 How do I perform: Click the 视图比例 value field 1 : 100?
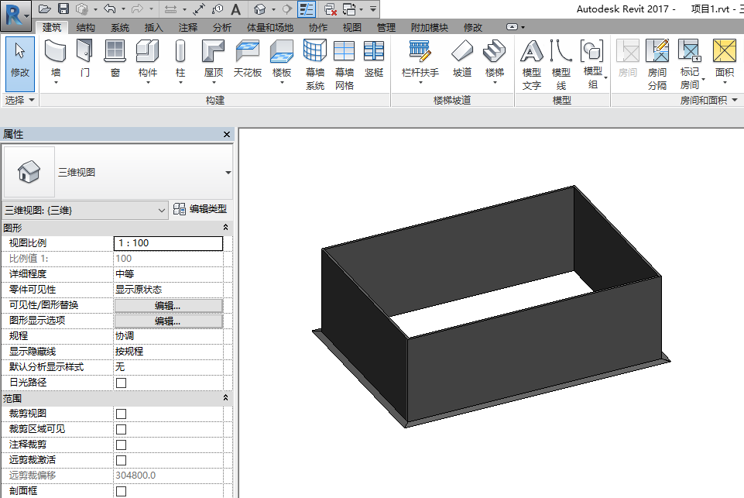pos(168,243)
